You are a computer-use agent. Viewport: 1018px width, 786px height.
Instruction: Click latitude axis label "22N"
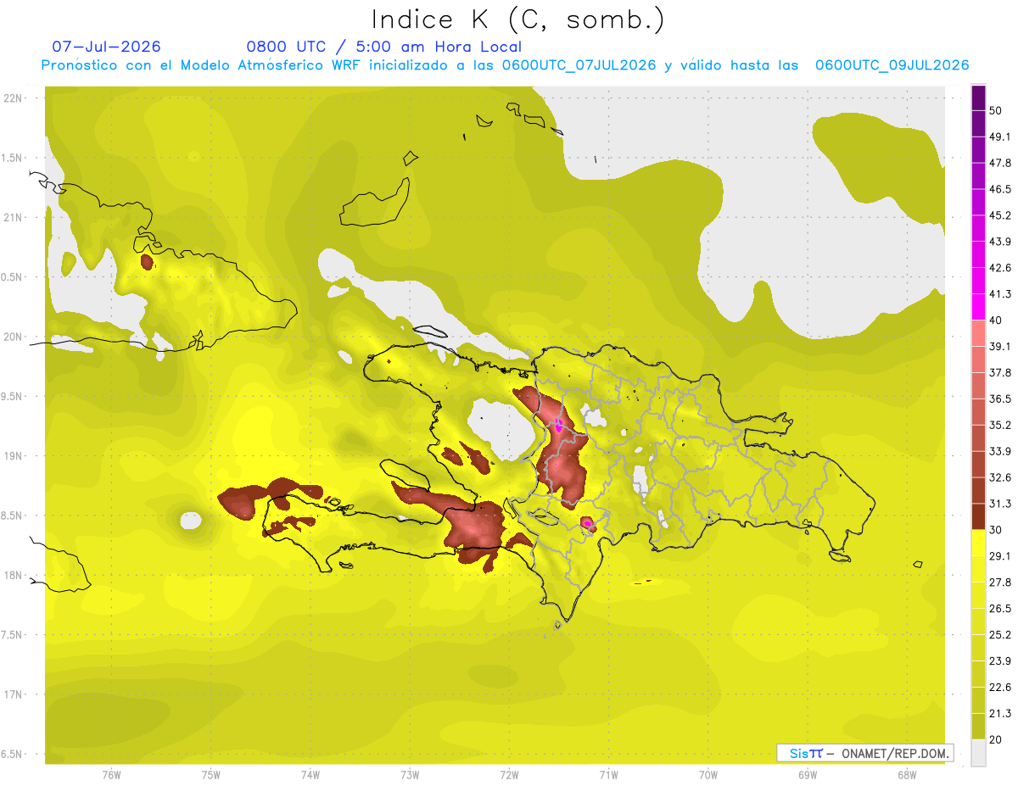click(14, 98)
